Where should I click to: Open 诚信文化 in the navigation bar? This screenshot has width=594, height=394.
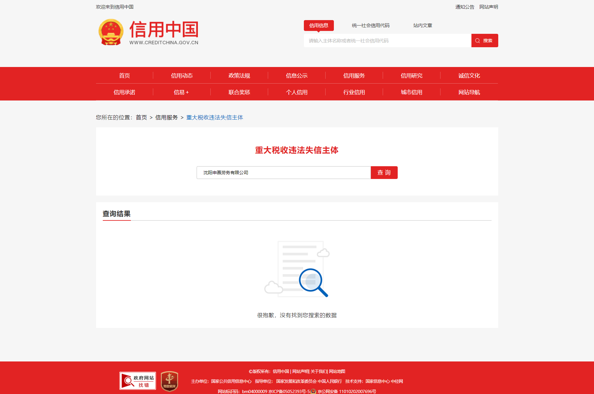point(469,76)
